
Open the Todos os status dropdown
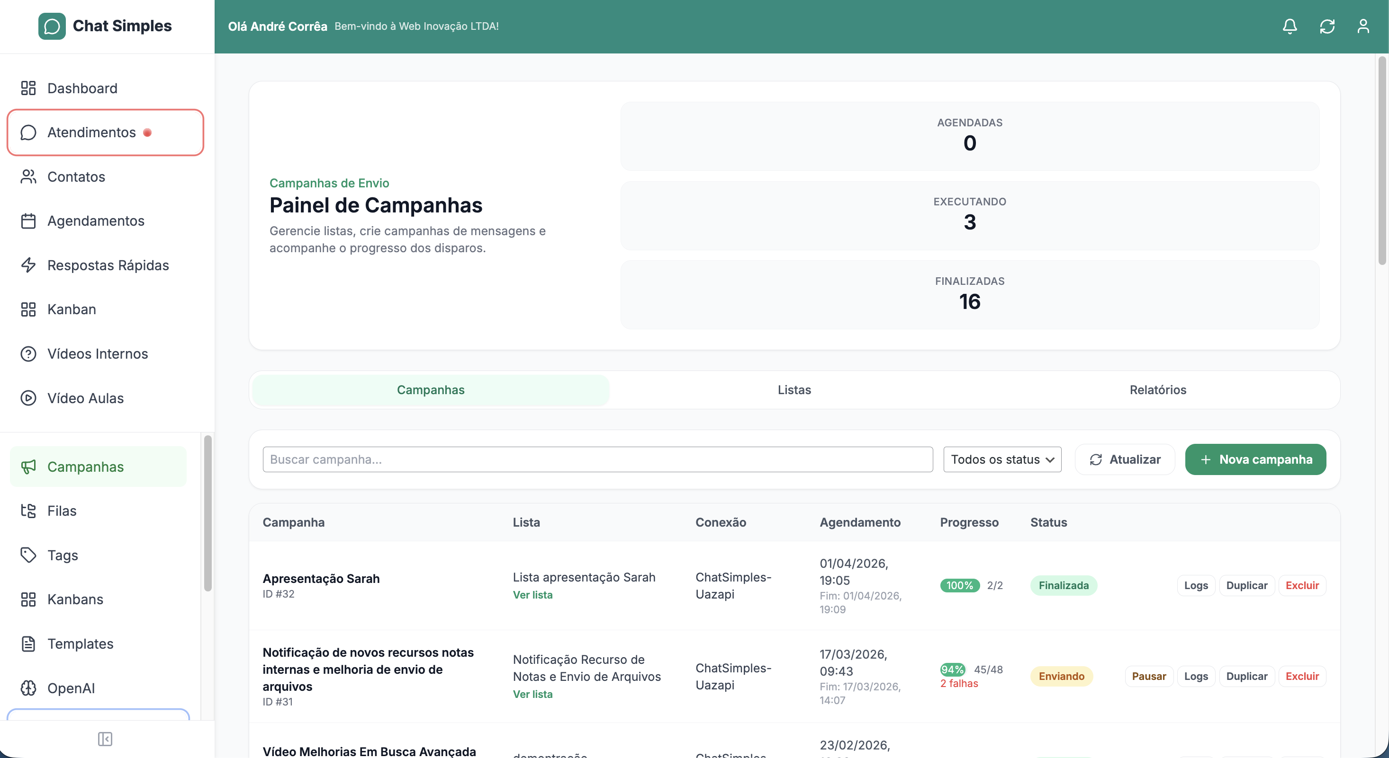click(x=1002, y=459)
